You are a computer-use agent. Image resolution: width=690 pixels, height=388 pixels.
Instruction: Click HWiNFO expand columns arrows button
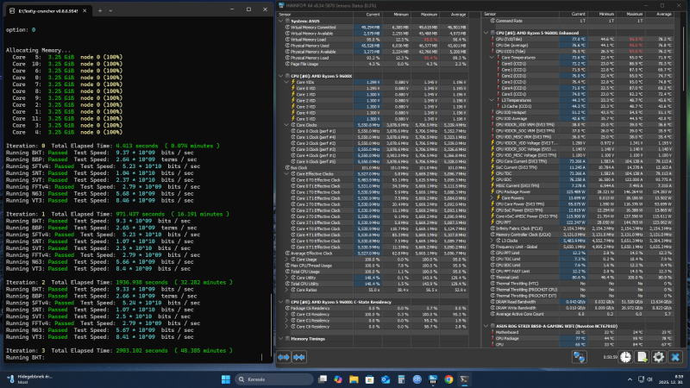(284, 357)
